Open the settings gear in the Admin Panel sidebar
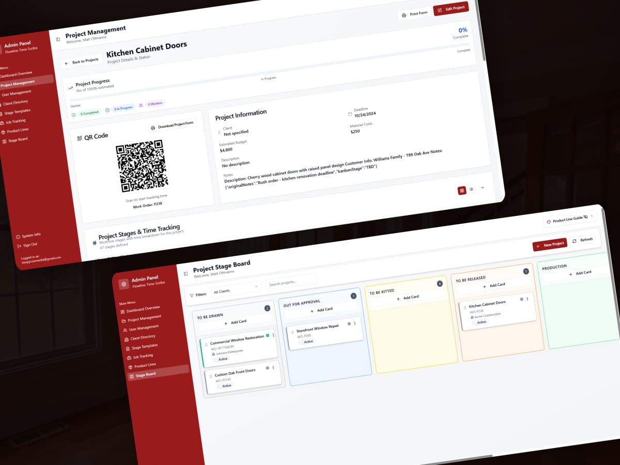 click(123, 284)
